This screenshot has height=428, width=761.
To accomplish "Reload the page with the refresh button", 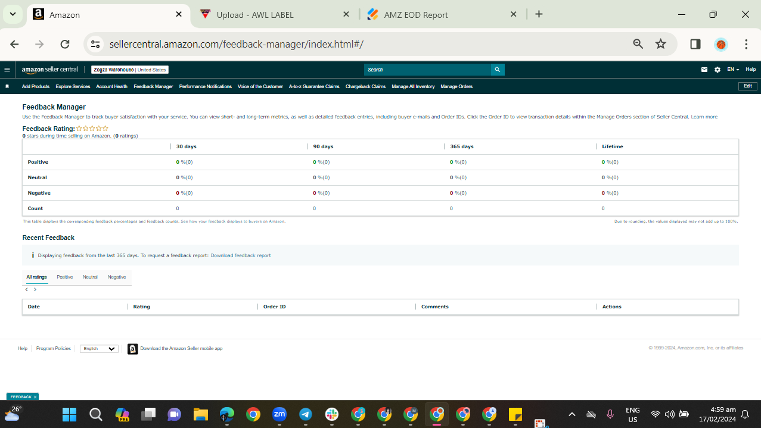I will pyautogui.click(x=65, y=44).
